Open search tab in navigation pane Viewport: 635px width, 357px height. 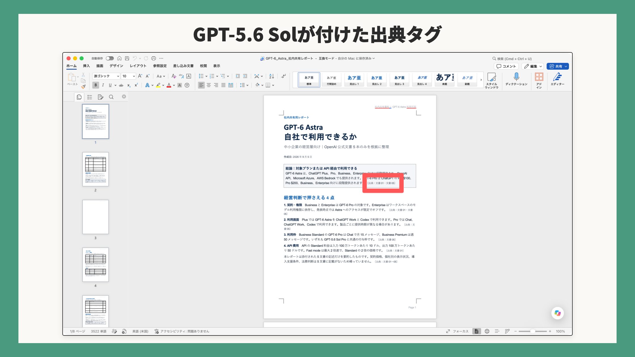[x=111, y=97]
